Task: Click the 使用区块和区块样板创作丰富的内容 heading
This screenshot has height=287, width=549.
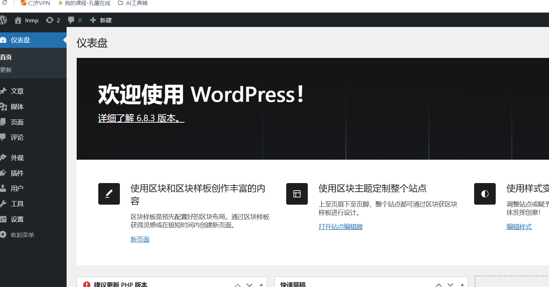Action: click(198, 195)
